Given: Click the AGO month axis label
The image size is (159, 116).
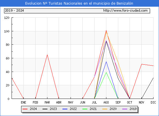Looking at the screenshot, I should click(106, 102).
